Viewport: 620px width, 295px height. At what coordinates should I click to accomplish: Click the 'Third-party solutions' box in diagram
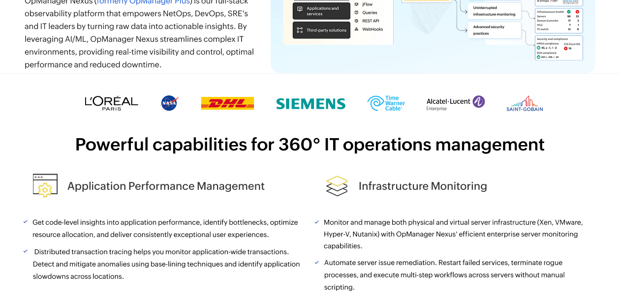click(322, 30)
